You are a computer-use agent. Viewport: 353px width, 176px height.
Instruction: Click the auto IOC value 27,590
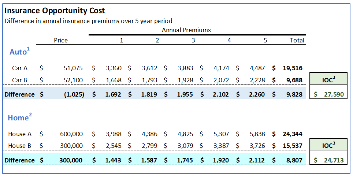pos(334,94)
